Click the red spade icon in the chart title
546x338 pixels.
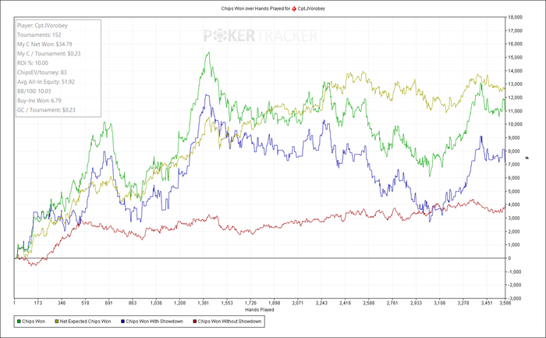[x=294, y=9]
